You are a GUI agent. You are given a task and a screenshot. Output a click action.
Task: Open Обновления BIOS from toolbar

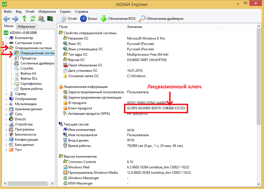118,19
